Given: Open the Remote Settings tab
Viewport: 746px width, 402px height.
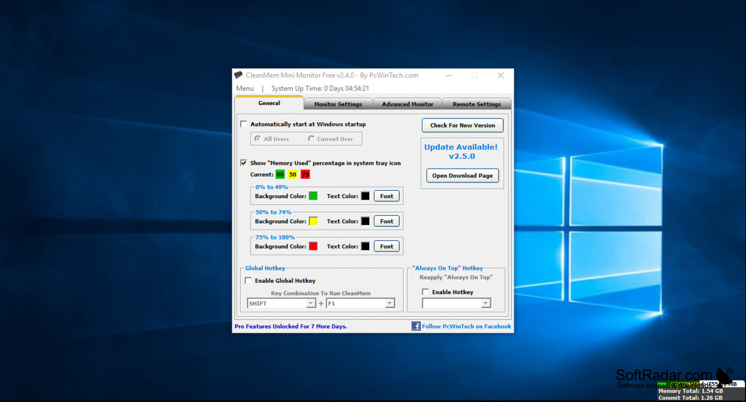Looking at the screenshot, I should tap(477, 104).
